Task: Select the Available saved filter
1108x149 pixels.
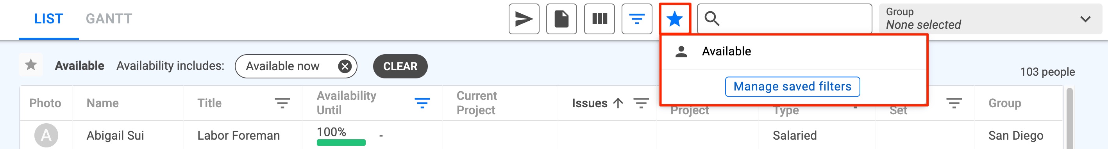Action: pos(793,51)
